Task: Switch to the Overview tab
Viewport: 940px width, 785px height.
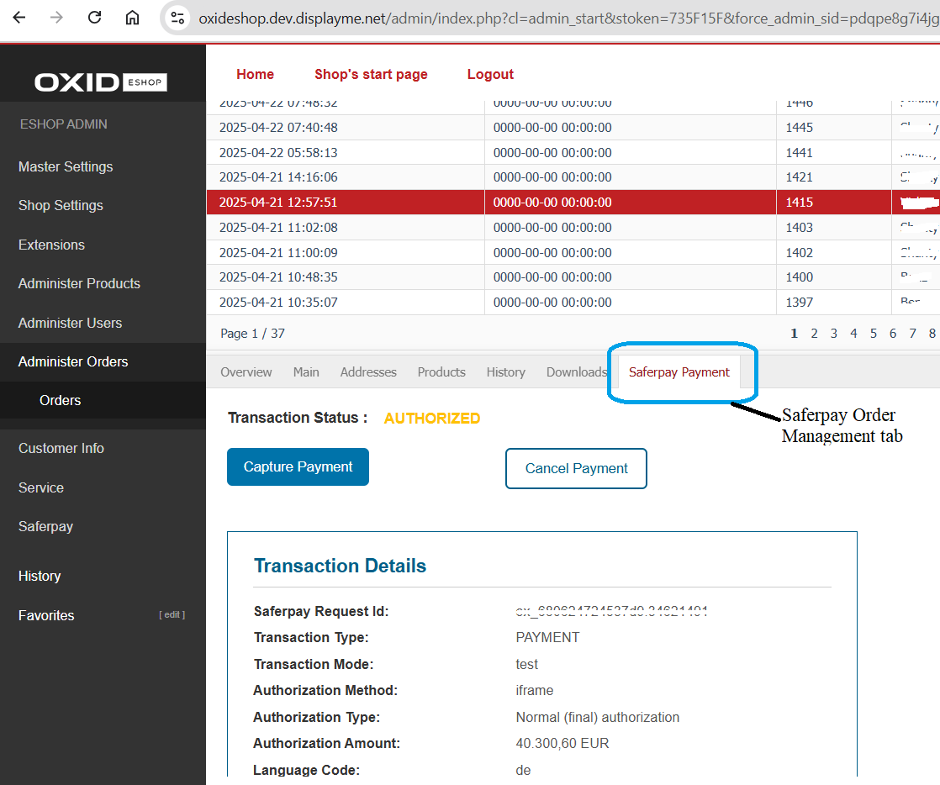Action: 246,371
